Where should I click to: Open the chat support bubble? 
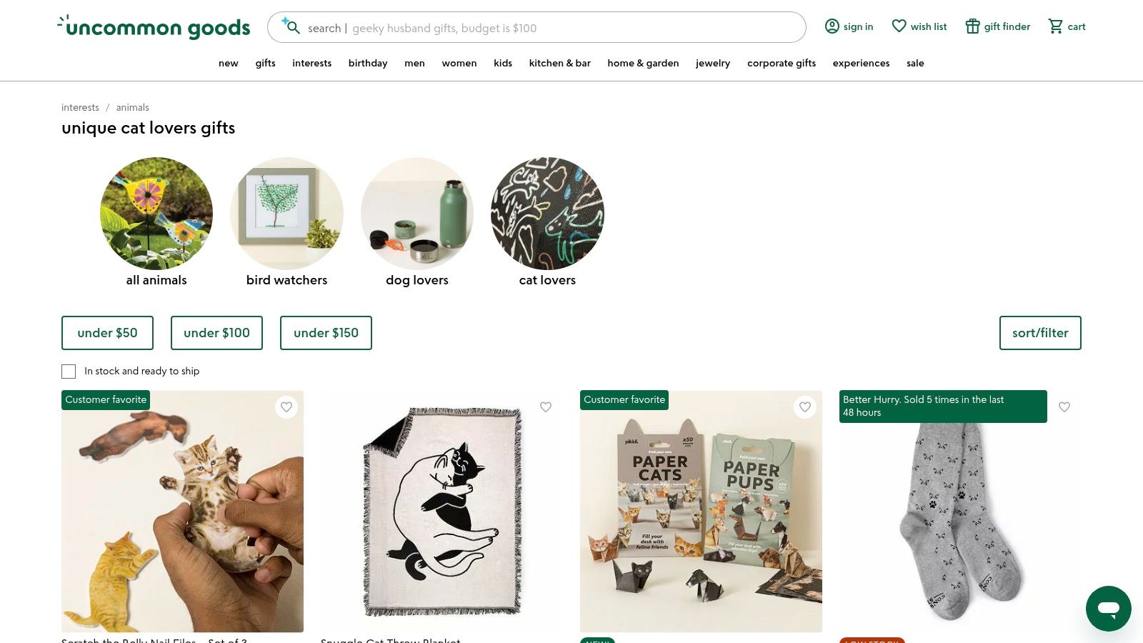click(x=1108, y=609)
